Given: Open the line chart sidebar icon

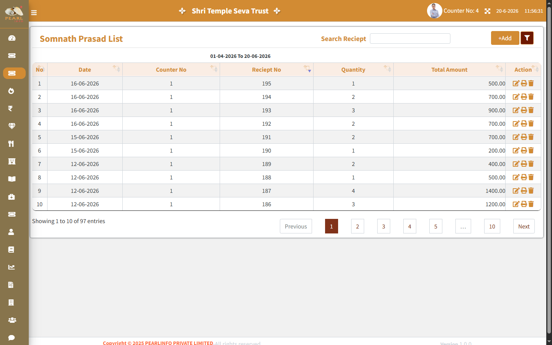Looking at the screenshot, I should [x=11, y=267].
